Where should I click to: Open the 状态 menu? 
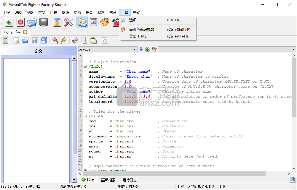(x=101, y=13)
